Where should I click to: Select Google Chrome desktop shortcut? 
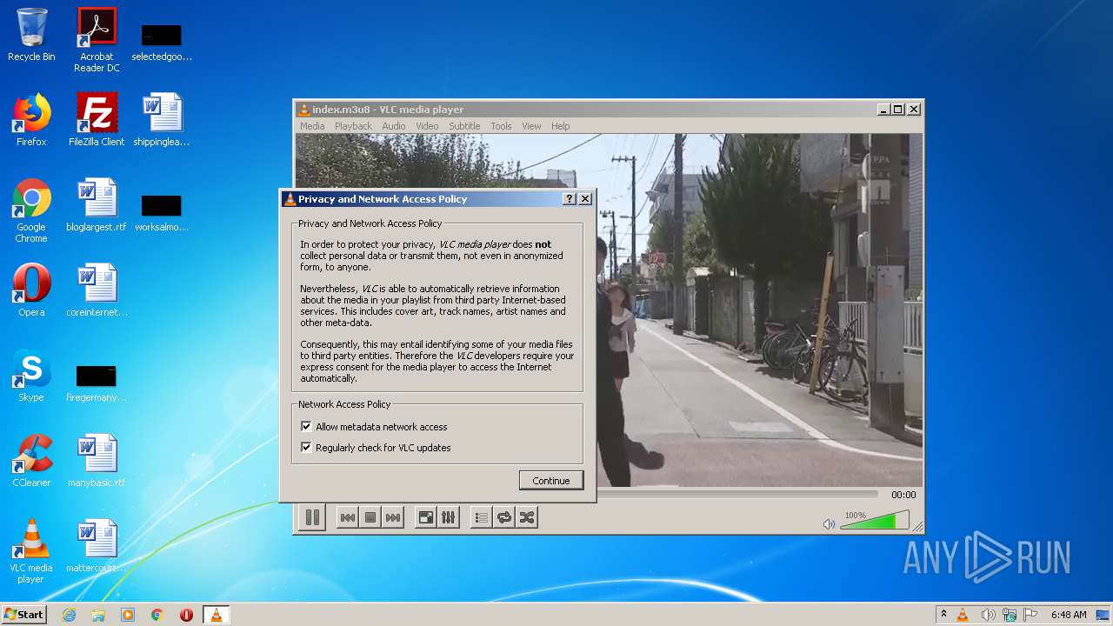click(x=31, y=210)
